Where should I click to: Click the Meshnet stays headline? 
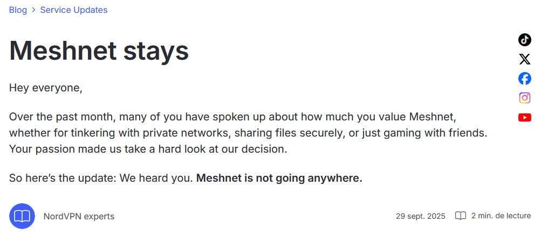[x=99, y=51]
